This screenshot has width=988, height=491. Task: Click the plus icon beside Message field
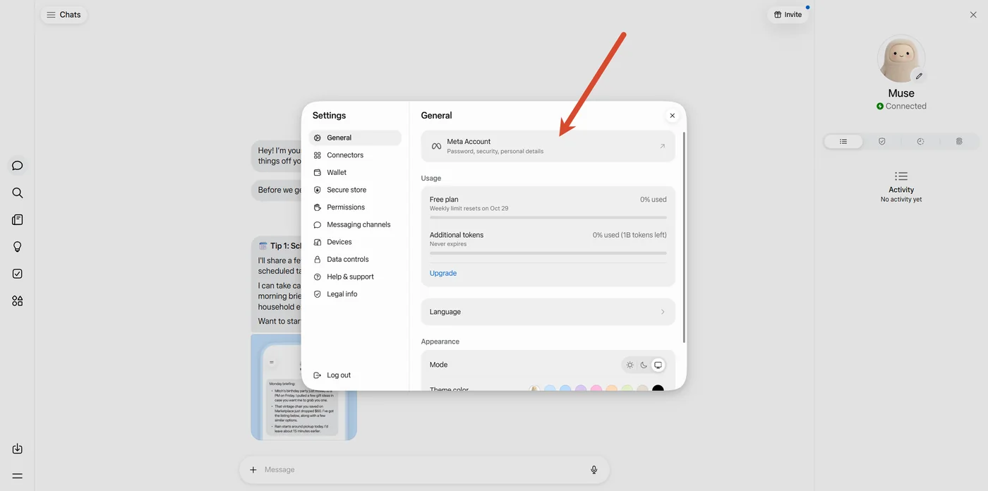pos(253,470)
